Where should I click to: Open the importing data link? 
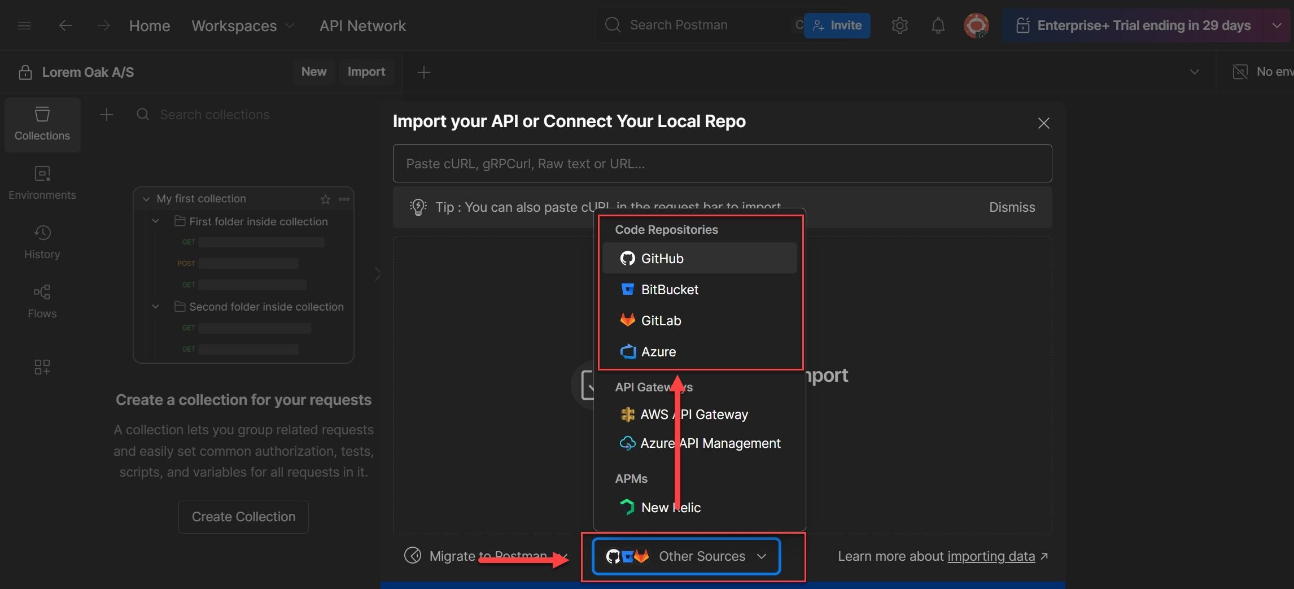pyautogui.click(x=991, y=556)
